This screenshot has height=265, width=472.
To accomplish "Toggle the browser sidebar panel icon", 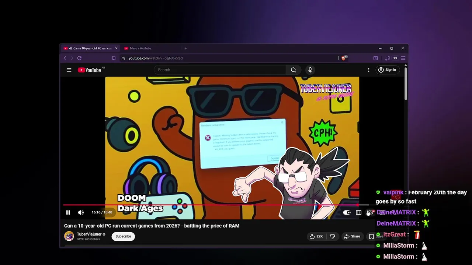I will (375, 58).
